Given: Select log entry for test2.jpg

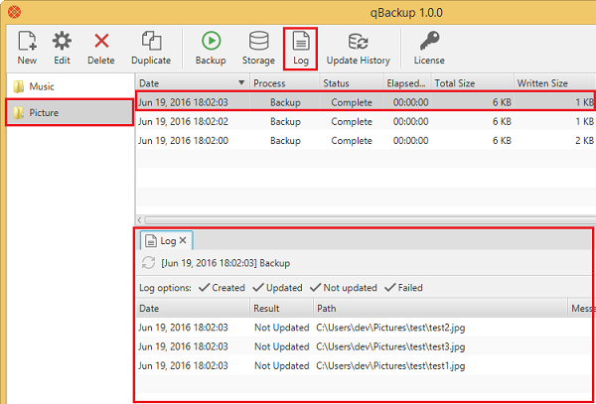Looking at the screenshot, I should [x=365, y=328].
